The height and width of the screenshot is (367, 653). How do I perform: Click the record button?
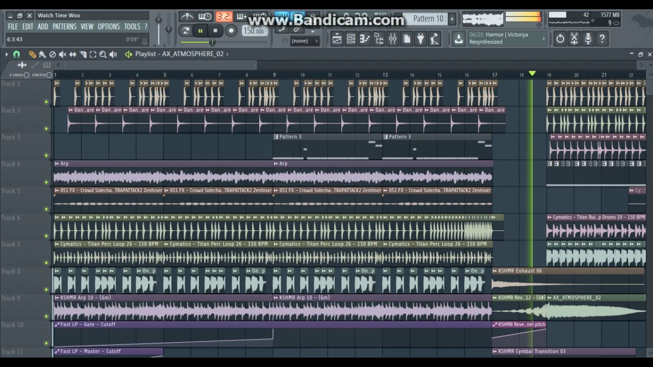coord(231,31)
